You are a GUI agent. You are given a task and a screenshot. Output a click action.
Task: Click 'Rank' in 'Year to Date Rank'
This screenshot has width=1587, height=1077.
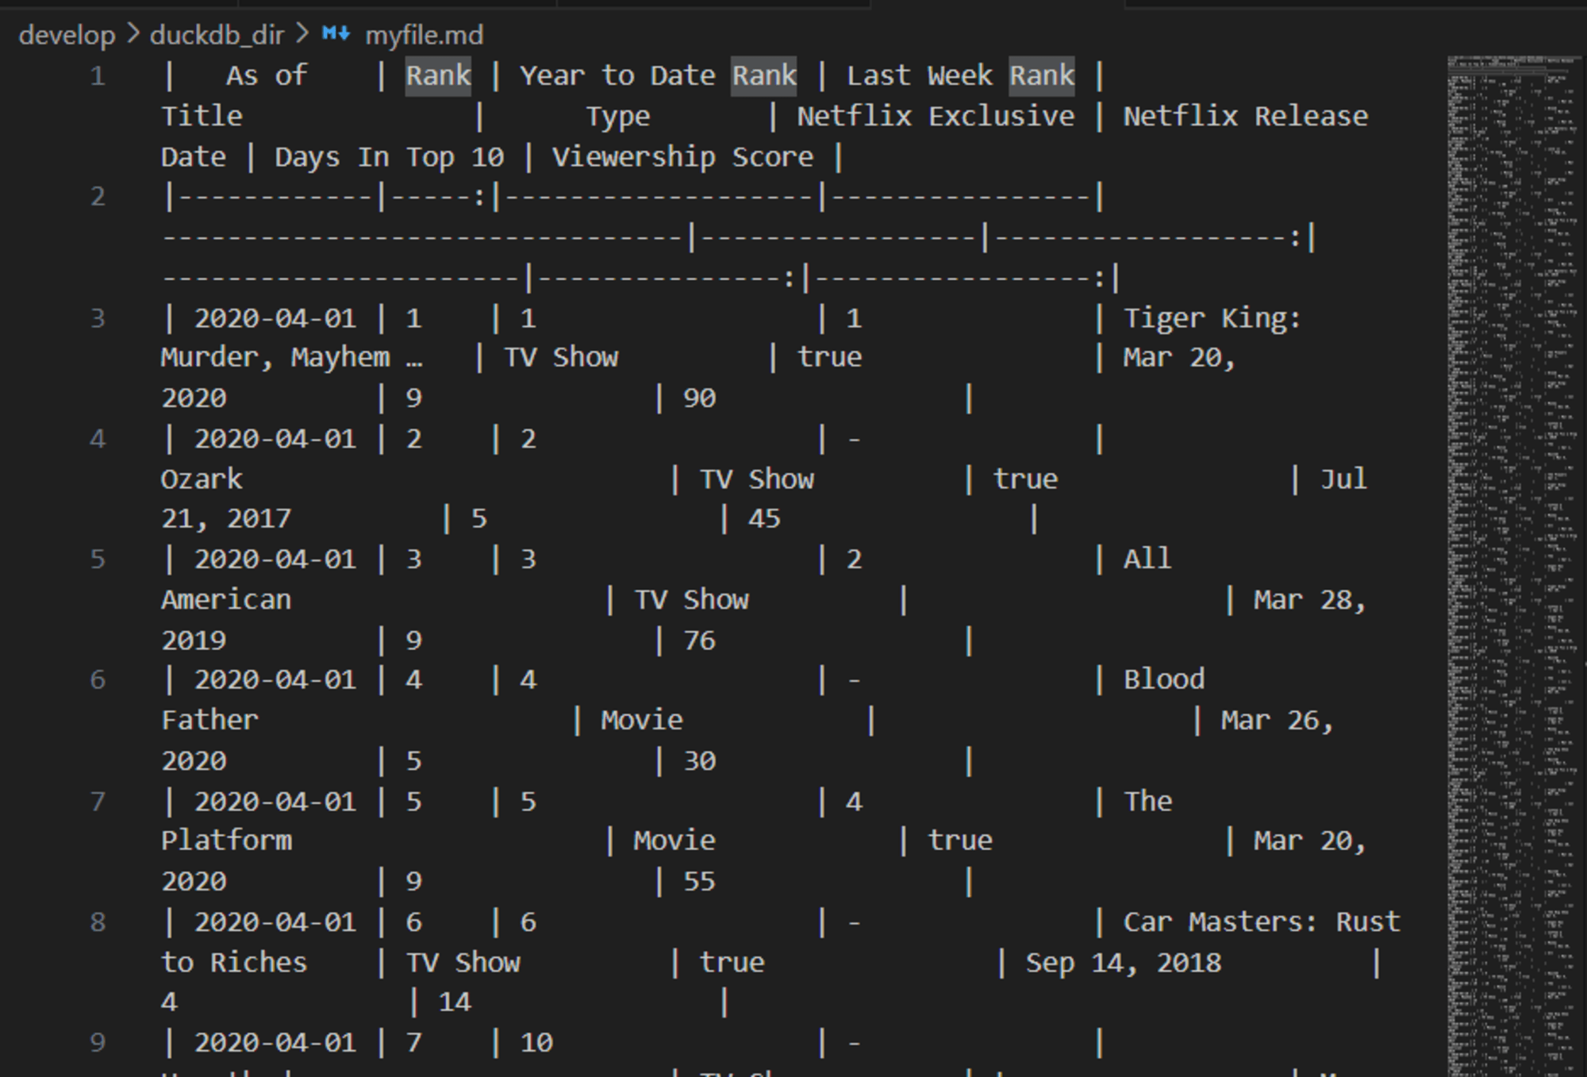(x=764, y=75)
